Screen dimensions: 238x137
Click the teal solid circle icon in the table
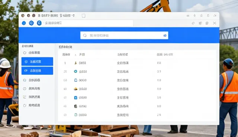(75, 71)
